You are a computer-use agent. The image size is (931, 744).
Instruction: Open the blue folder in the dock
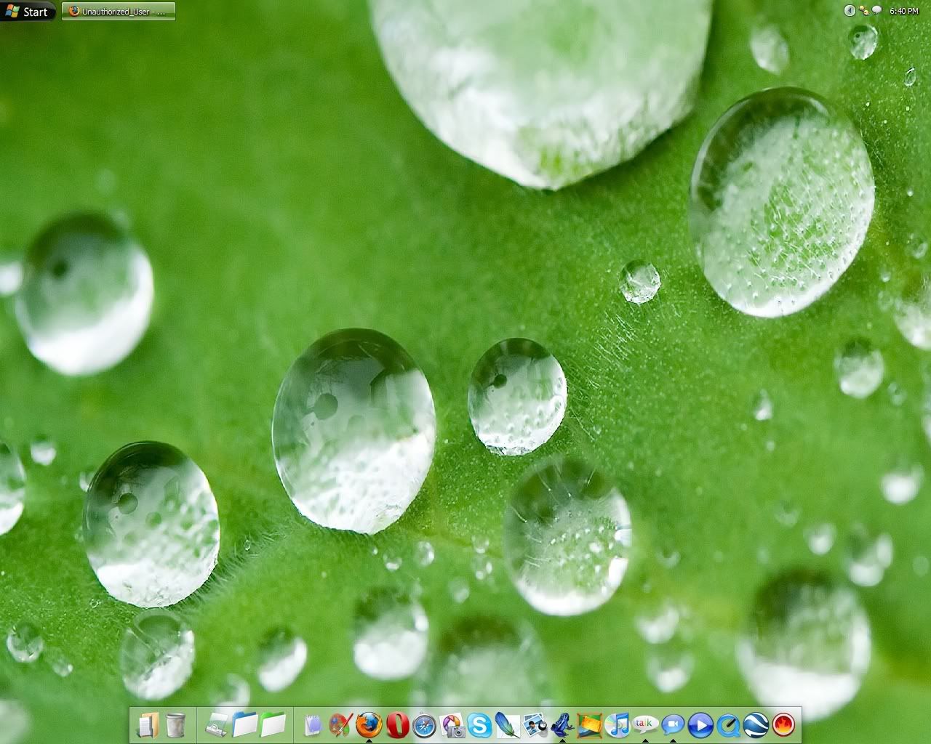click(246, 724)
